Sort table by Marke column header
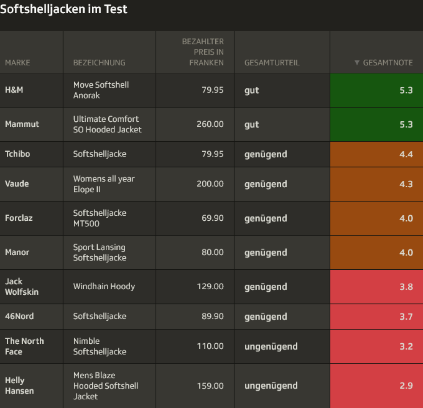 coord(17,63)
